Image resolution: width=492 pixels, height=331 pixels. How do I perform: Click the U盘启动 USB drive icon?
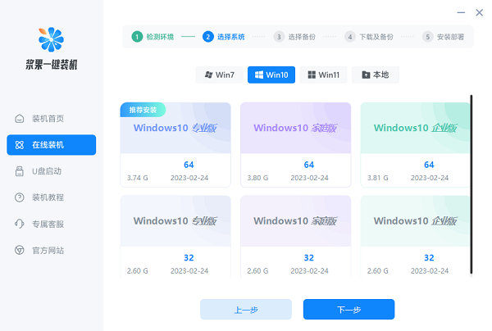[x=20, y=171]
